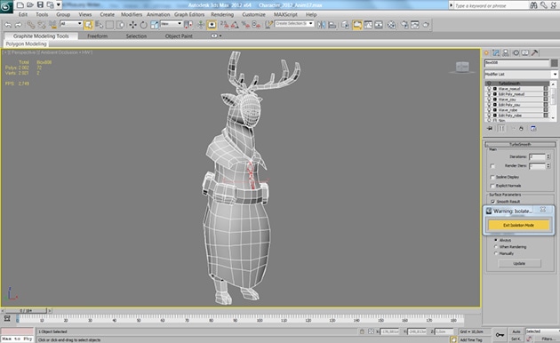Expand the first Wave modifier's sub-object box in stack
This screenshot has height=343, width=560.
pos(494,89)
